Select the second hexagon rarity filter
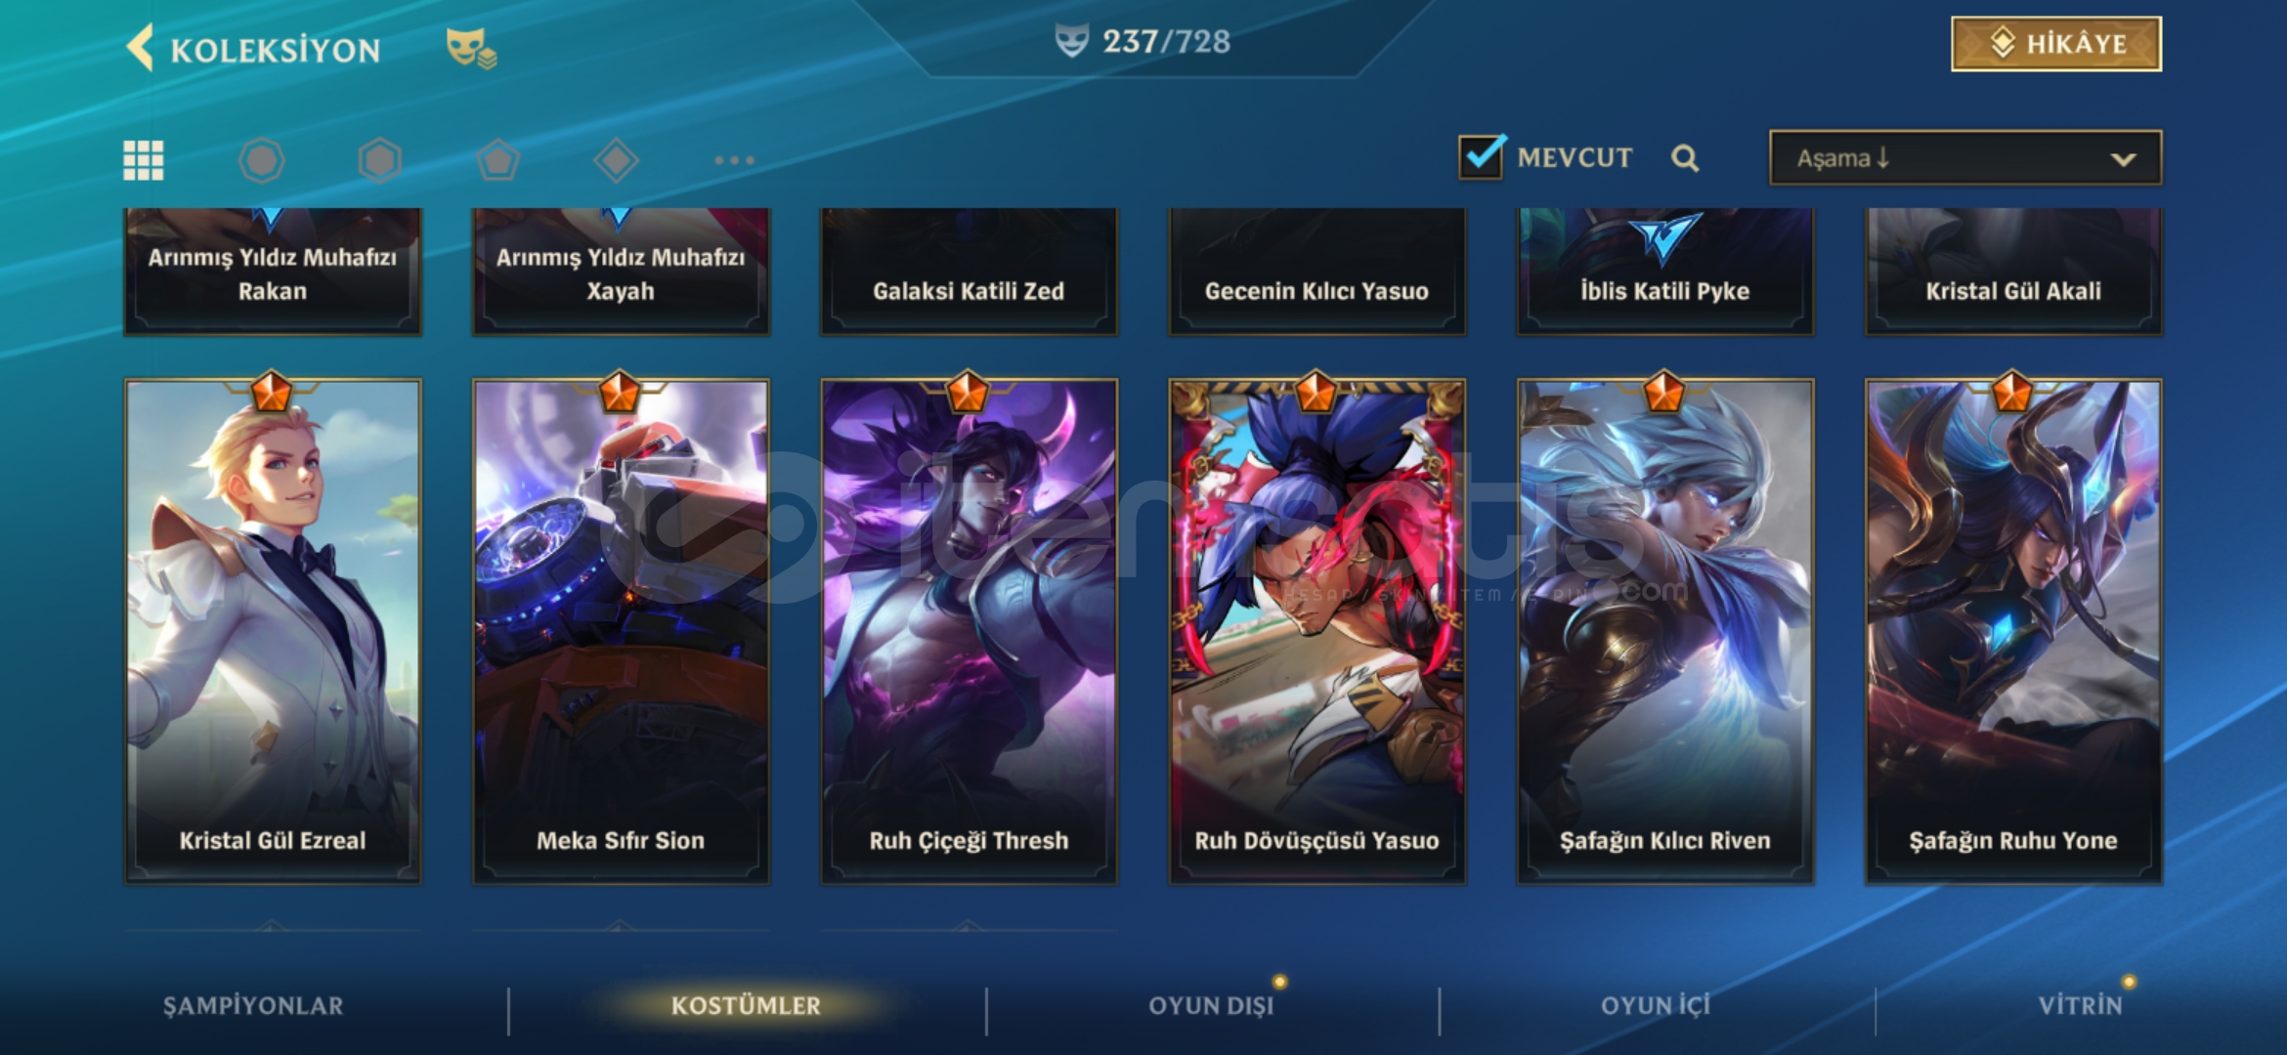The height and width of the screenshot is (1055, 2287). pos(380,160)
